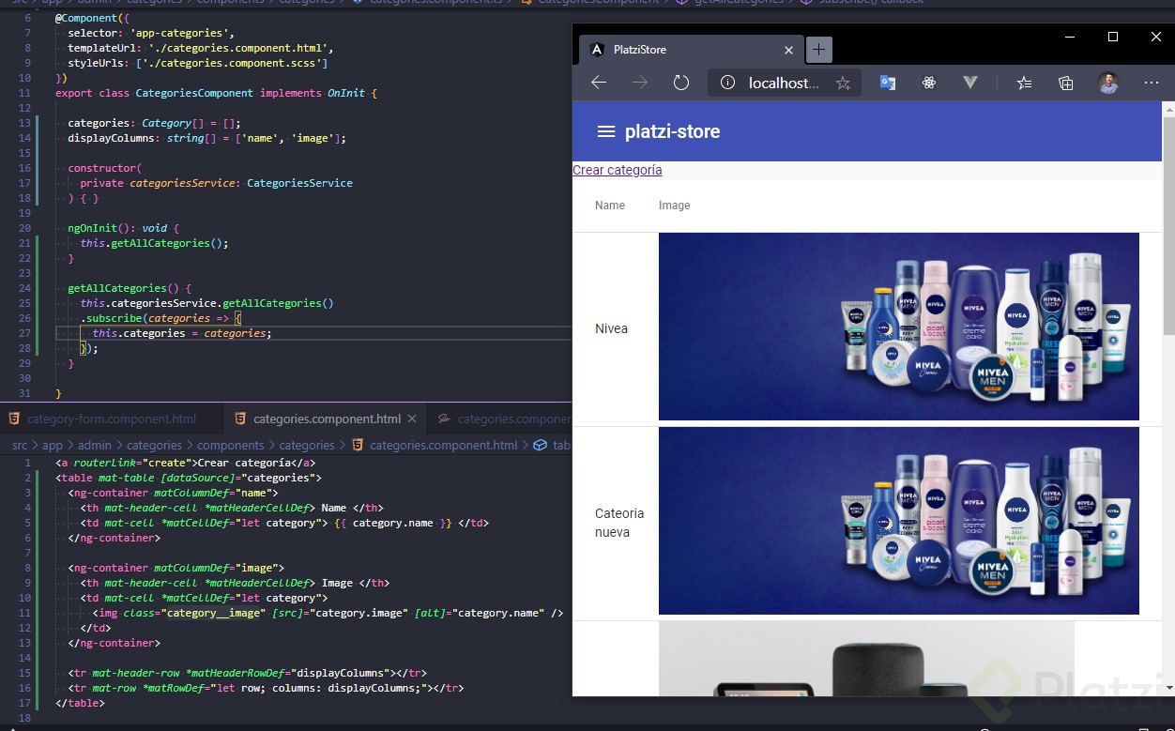
Task: Open the translate extension icon
Action: 888,83
